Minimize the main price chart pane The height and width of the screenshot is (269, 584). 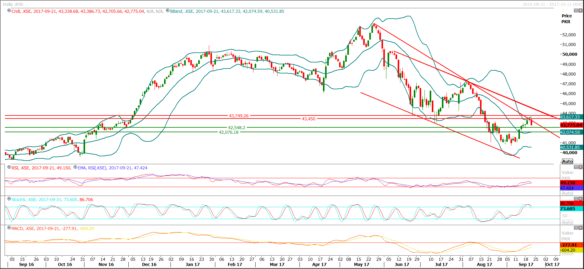coord(576,11)
